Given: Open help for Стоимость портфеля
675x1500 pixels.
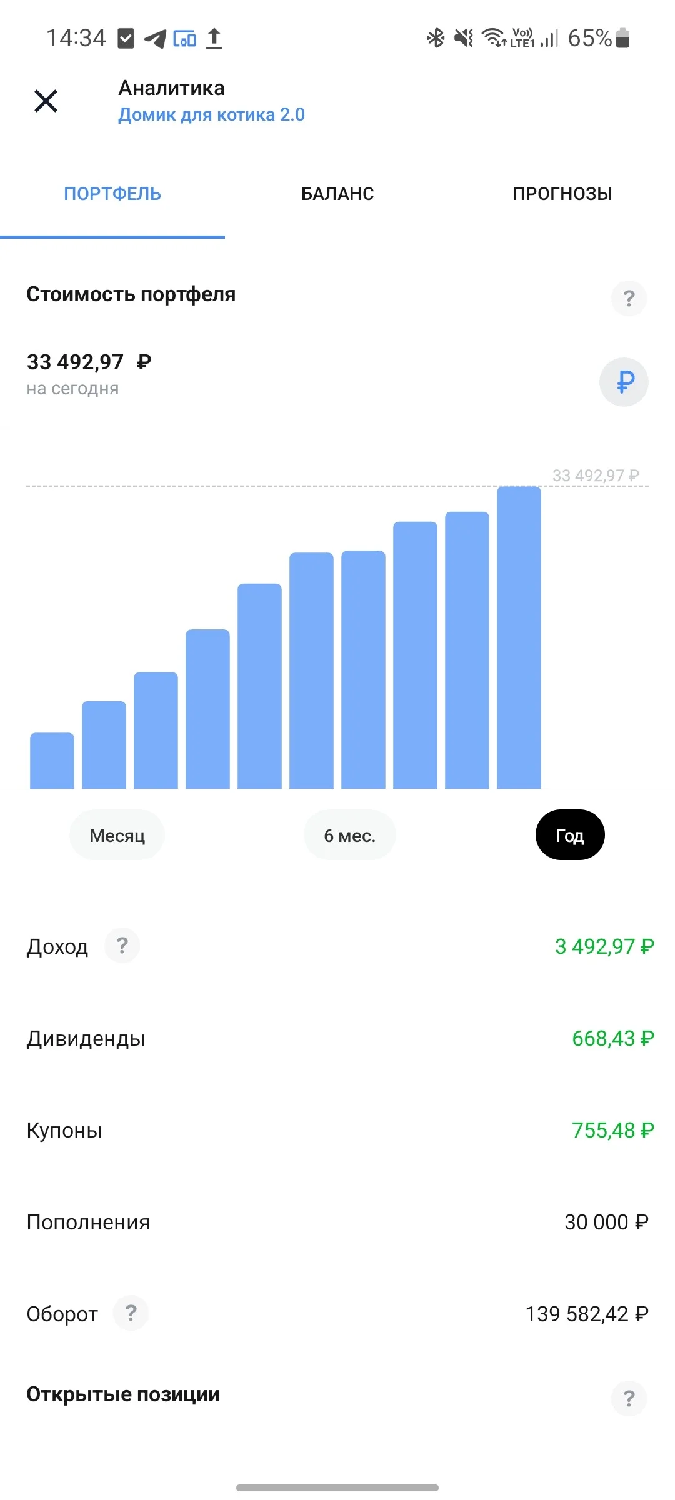Looking at the screenshot, I should (x=629, y=298).
